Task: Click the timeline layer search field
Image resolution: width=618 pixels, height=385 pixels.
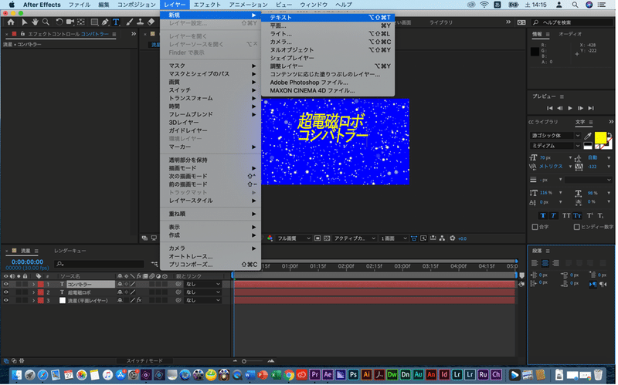Action: click(100, 264)
